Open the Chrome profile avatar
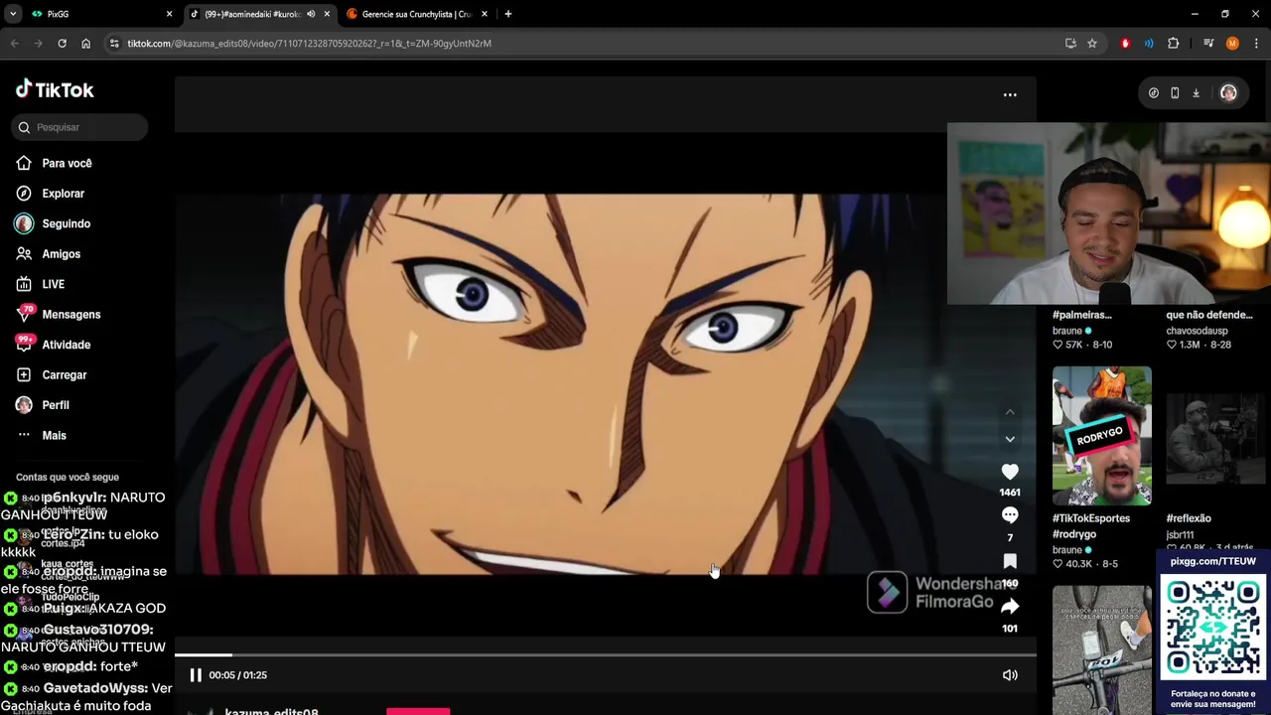This screenshot has width=1271, height=715. point(1232,44)
